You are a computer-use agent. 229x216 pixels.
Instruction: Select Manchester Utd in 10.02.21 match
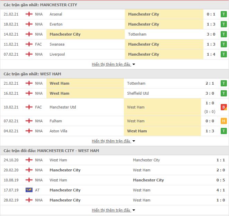tap(63, 107)
